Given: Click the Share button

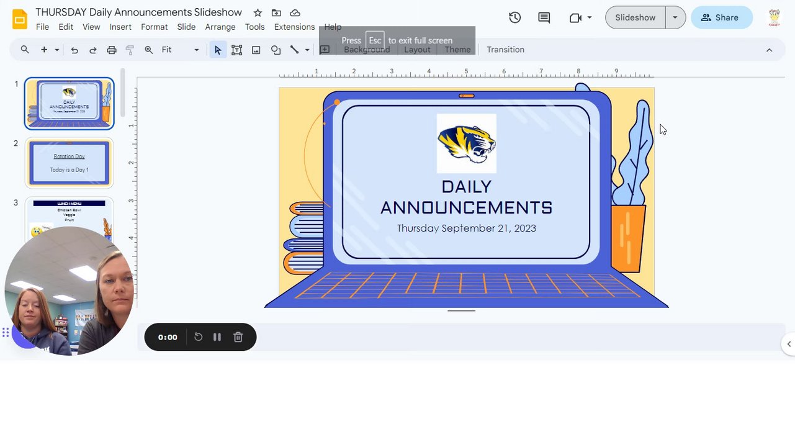Looking at the screenshot, I should [x=721, y=17].
